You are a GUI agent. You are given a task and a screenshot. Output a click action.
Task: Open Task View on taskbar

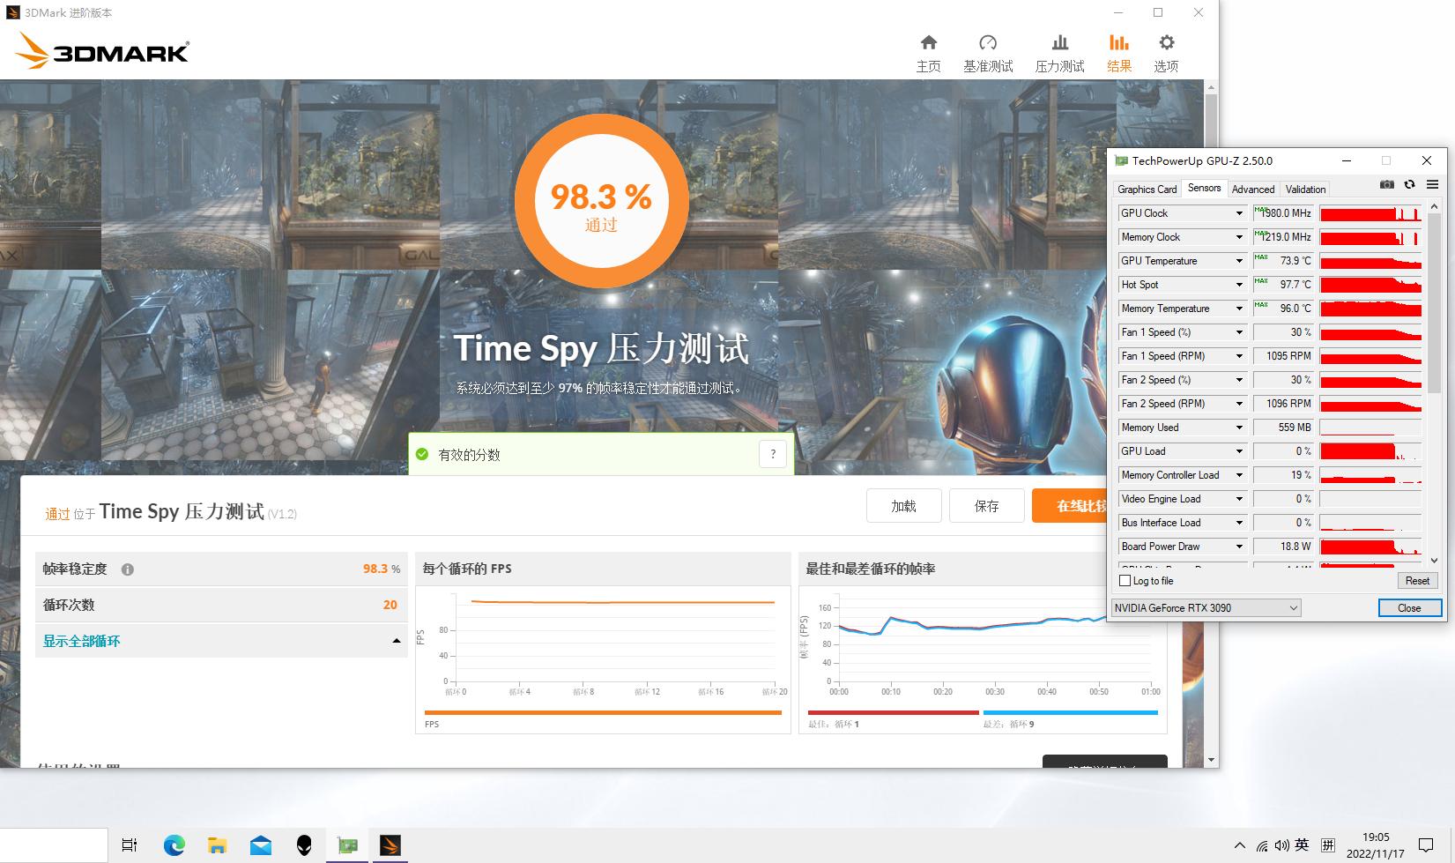130,845
